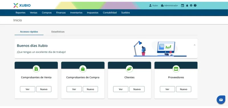Open the Xubio user profile

(x=153, y=5)
